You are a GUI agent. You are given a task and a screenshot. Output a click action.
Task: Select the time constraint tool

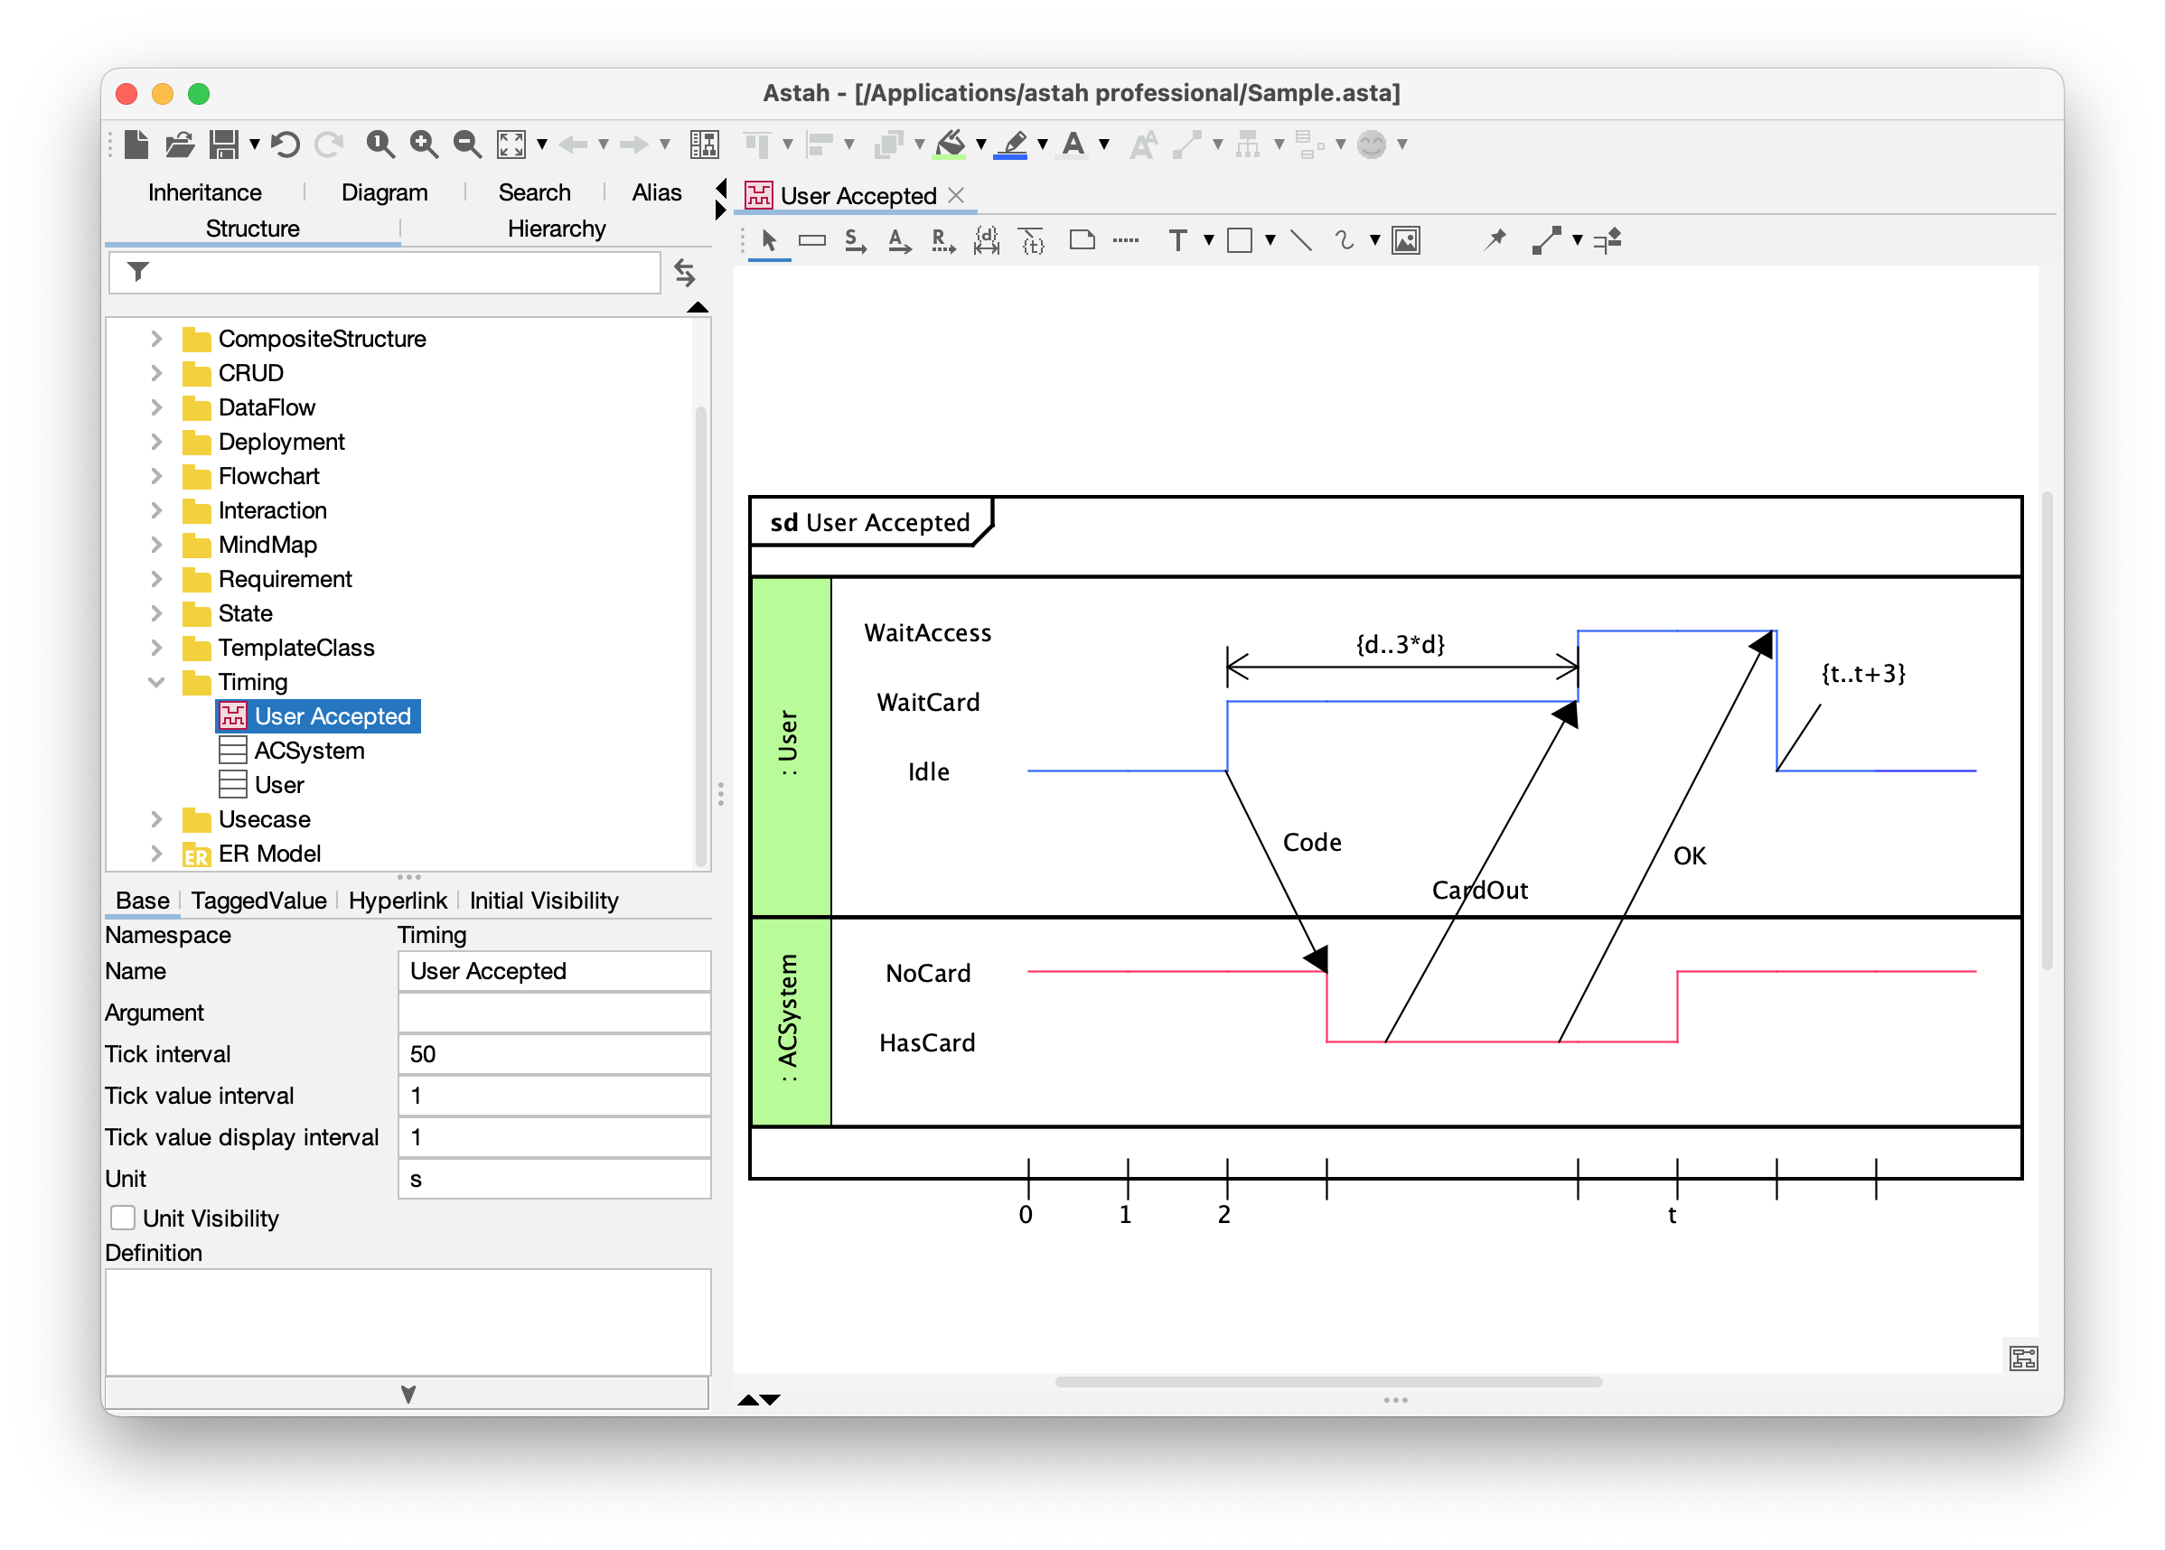[1032, 240]
